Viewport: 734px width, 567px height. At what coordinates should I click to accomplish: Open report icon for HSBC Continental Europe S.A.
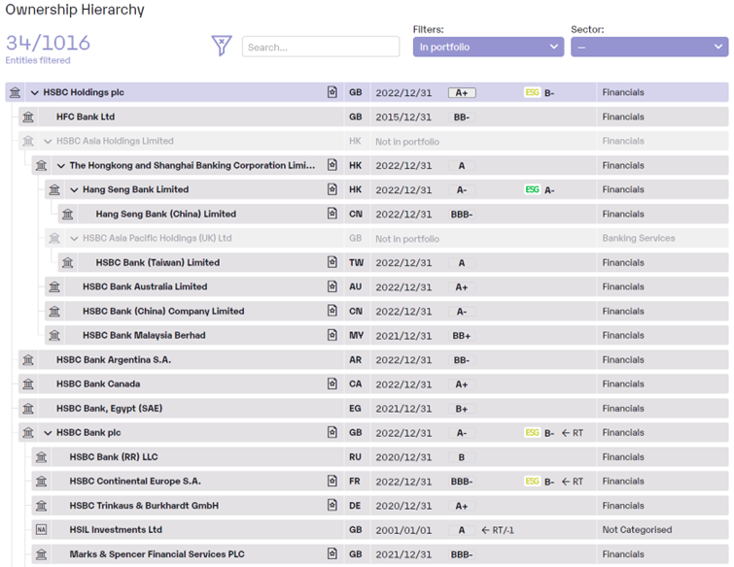[x=332, y=481]
